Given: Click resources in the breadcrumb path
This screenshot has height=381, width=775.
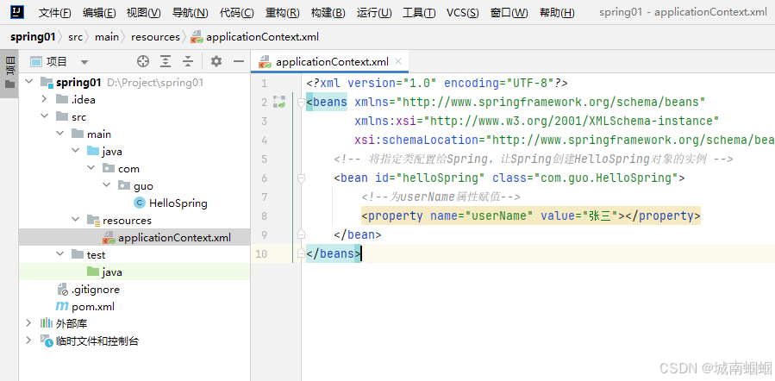Looking at the screenshot, I should [x=156, y=37].
